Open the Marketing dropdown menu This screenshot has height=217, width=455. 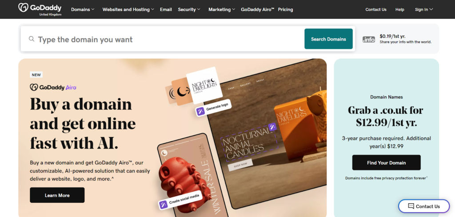(222, 9)
